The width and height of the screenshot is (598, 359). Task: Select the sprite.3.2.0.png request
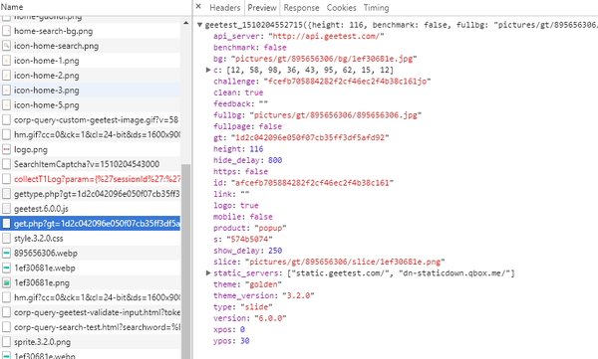coord(91,342)
